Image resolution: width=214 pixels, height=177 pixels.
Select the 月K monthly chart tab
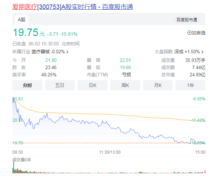(158, 85)
